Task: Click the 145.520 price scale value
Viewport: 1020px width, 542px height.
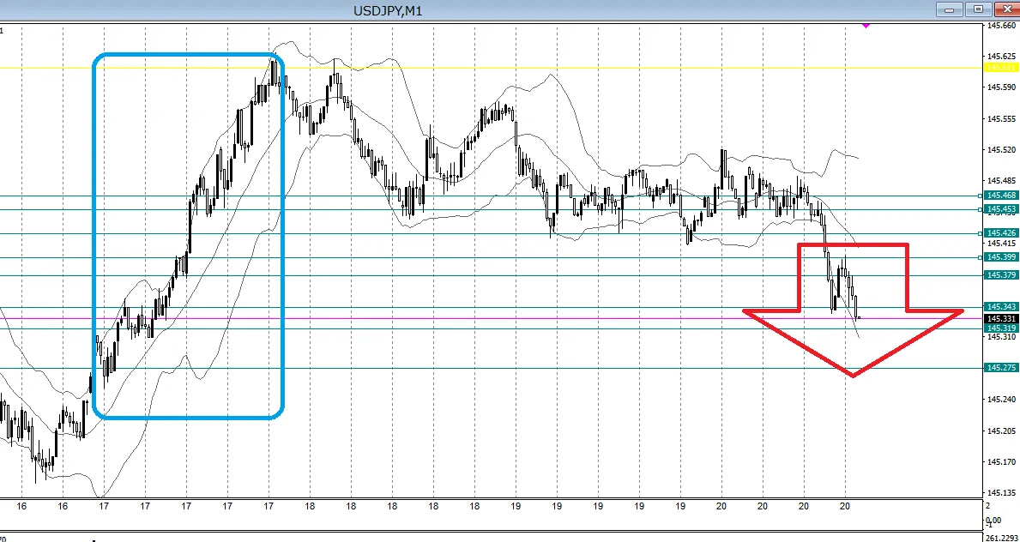Action: pyautogui.click(x=1002, y=150)
